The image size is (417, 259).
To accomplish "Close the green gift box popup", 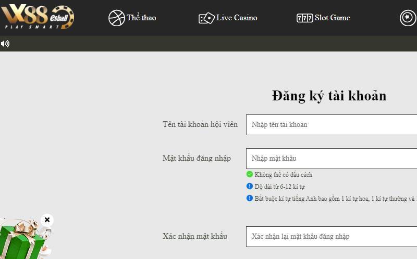I will pyautogui.click(x=47, y=219).
